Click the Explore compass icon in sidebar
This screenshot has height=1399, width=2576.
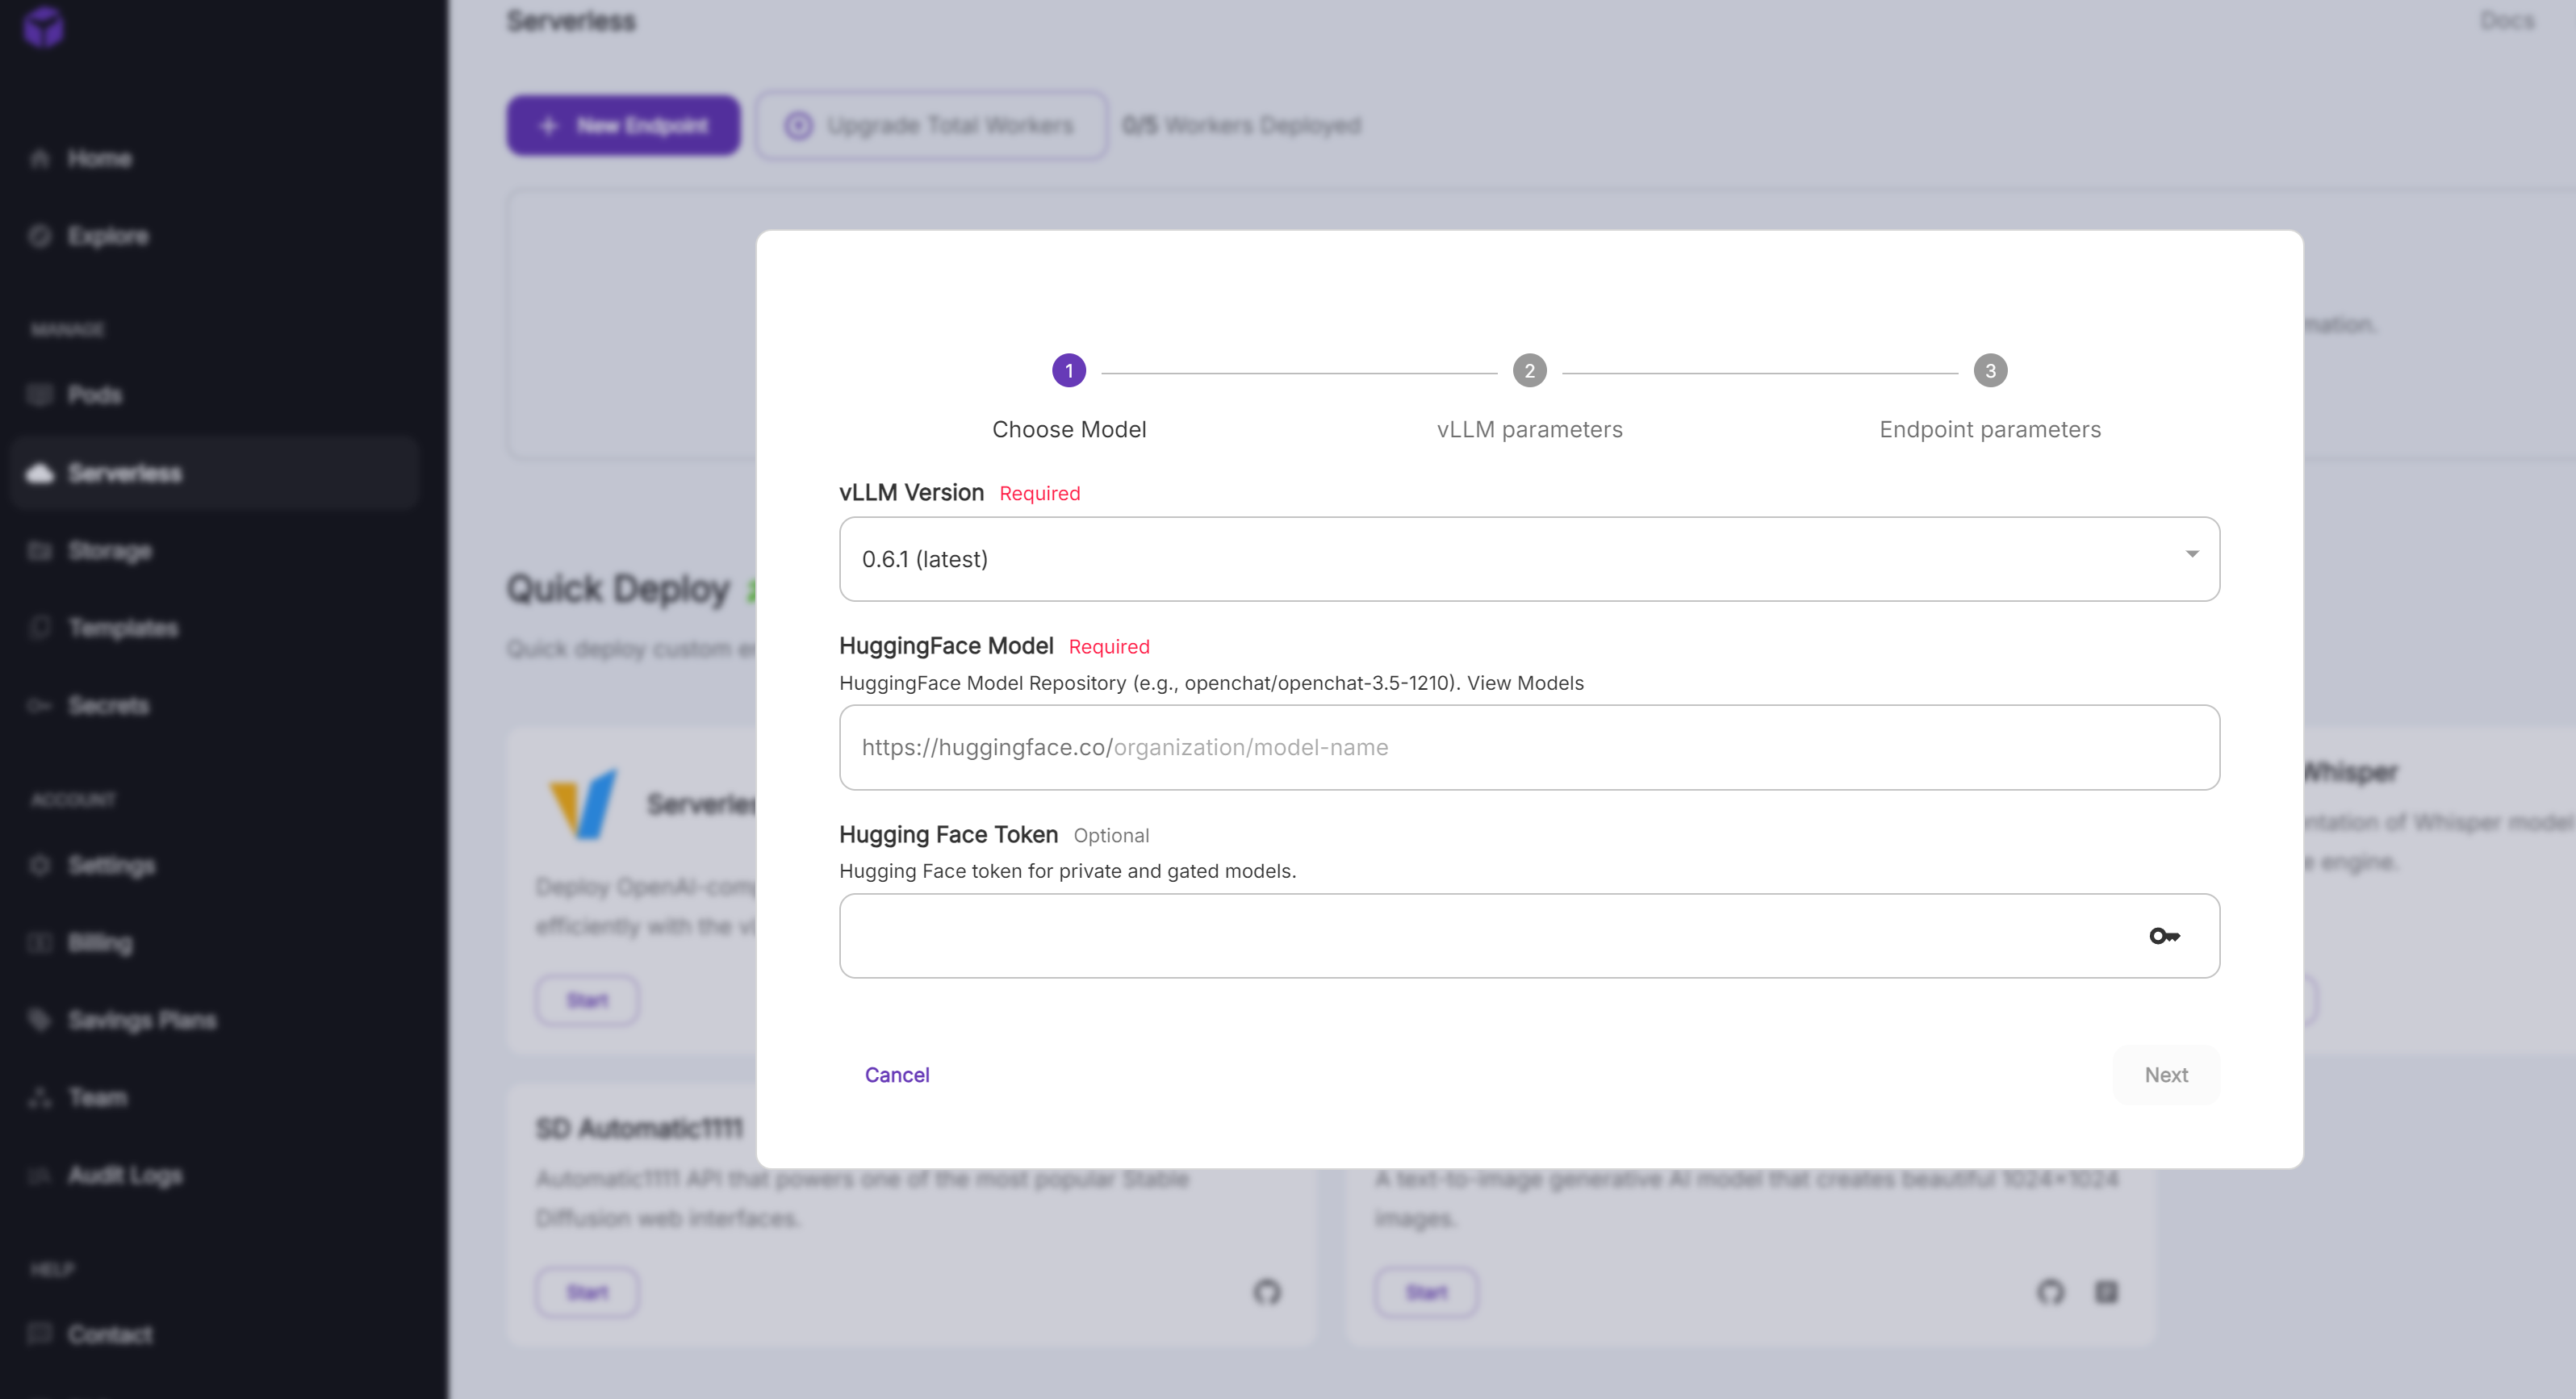coord(40,236)
